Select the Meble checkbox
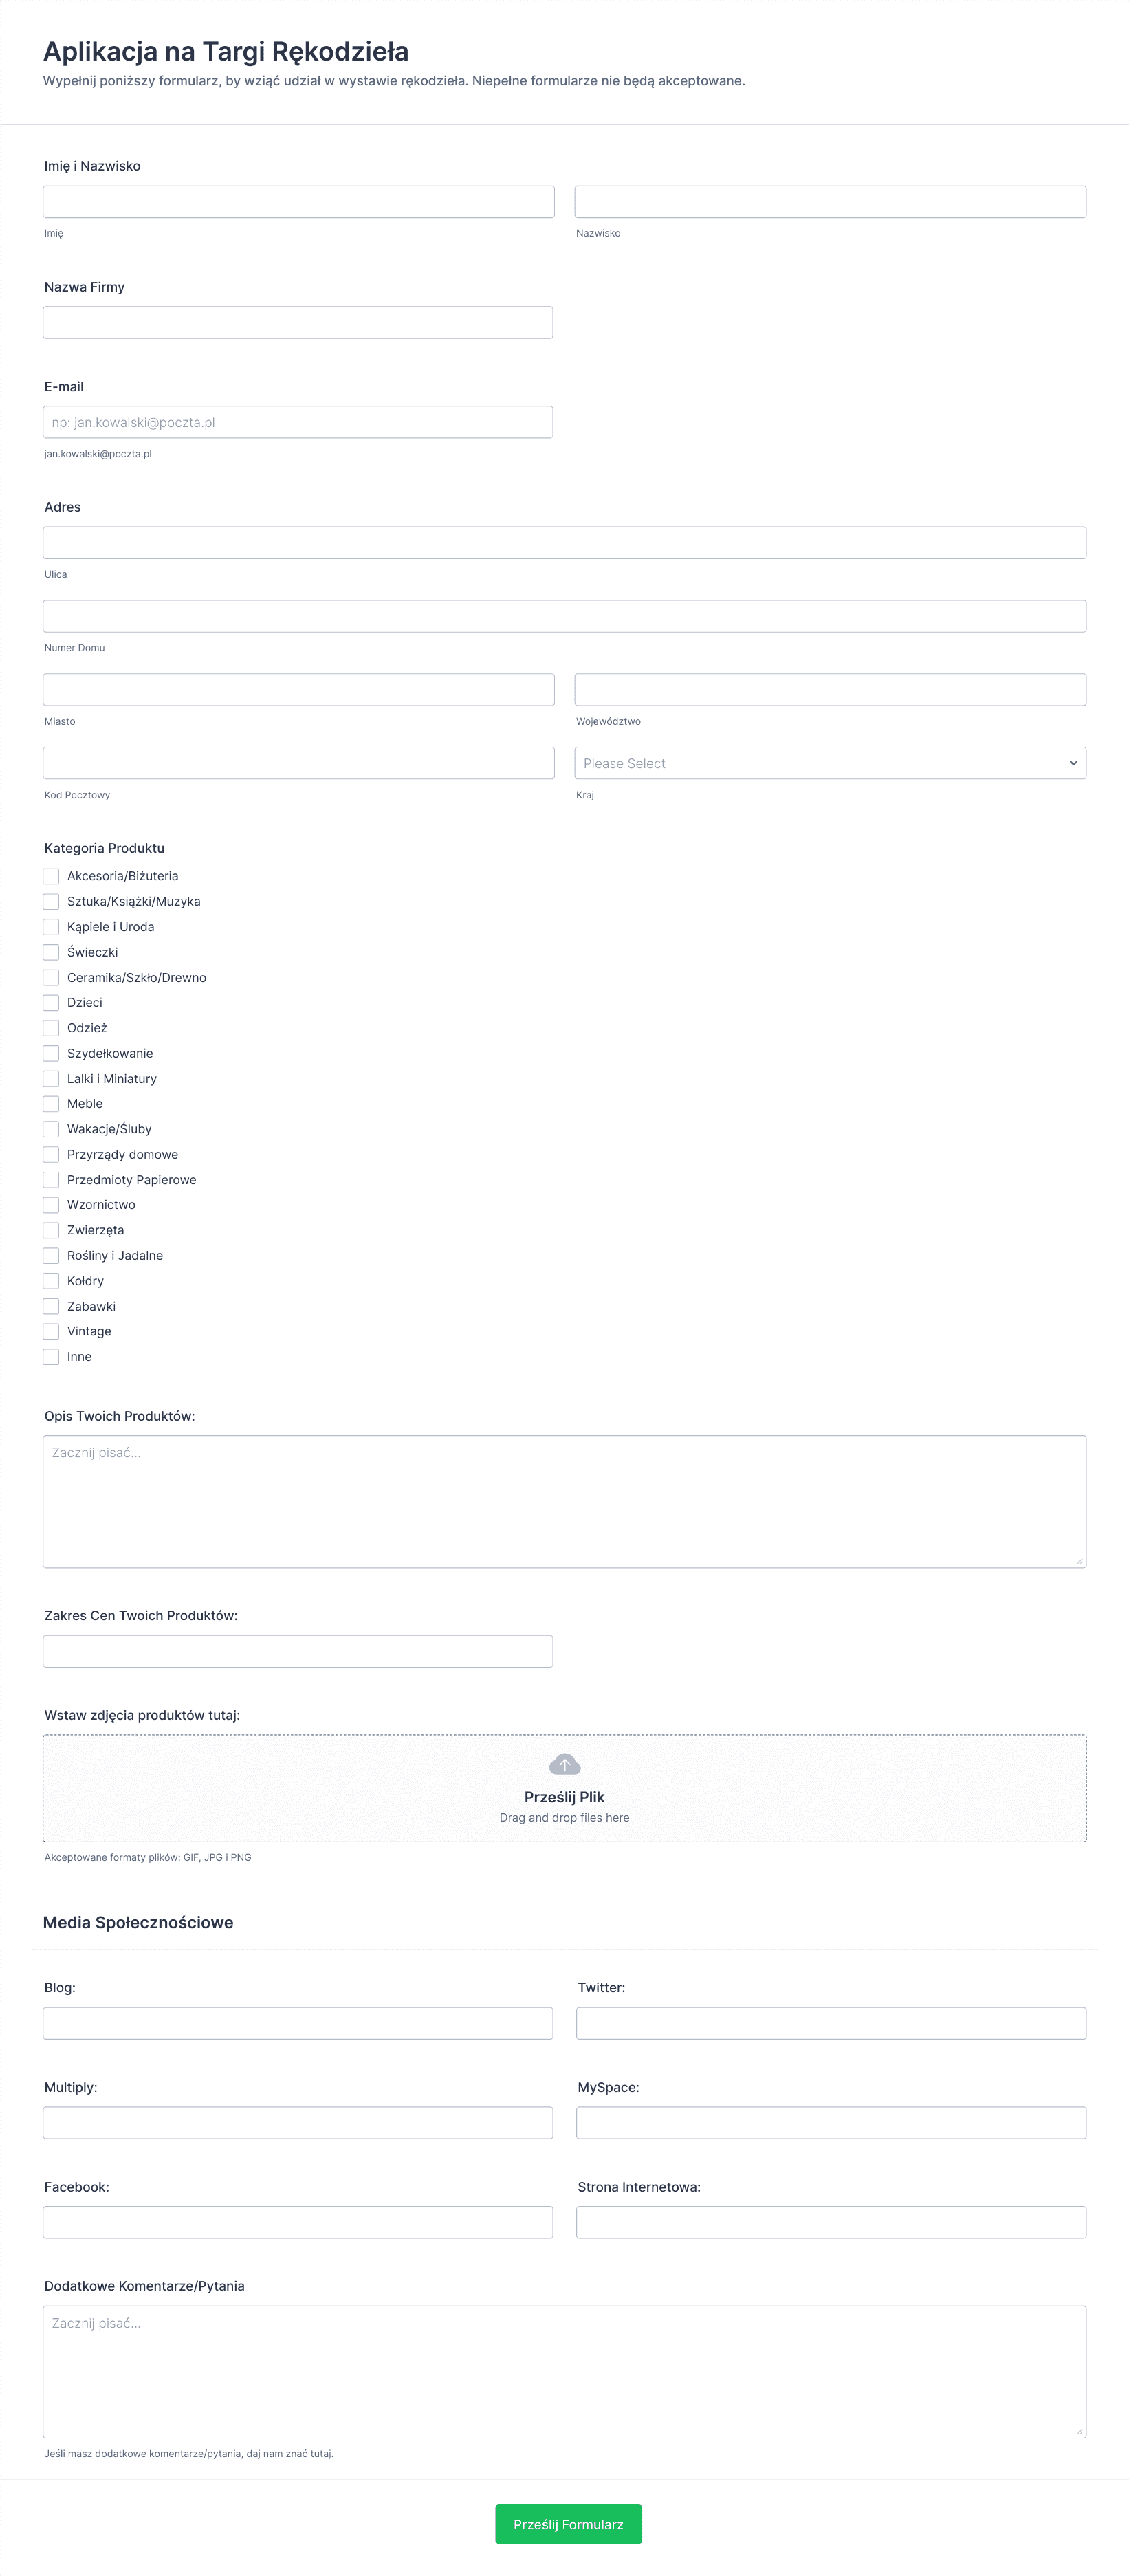The height and width of the screenshot is (2576, 1129). tap(51, 1104)
